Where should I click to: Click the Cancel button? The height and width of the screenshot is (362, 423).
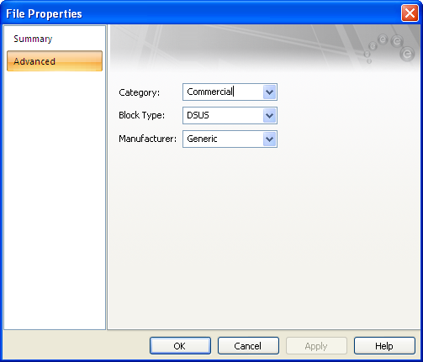pos(248,346)
